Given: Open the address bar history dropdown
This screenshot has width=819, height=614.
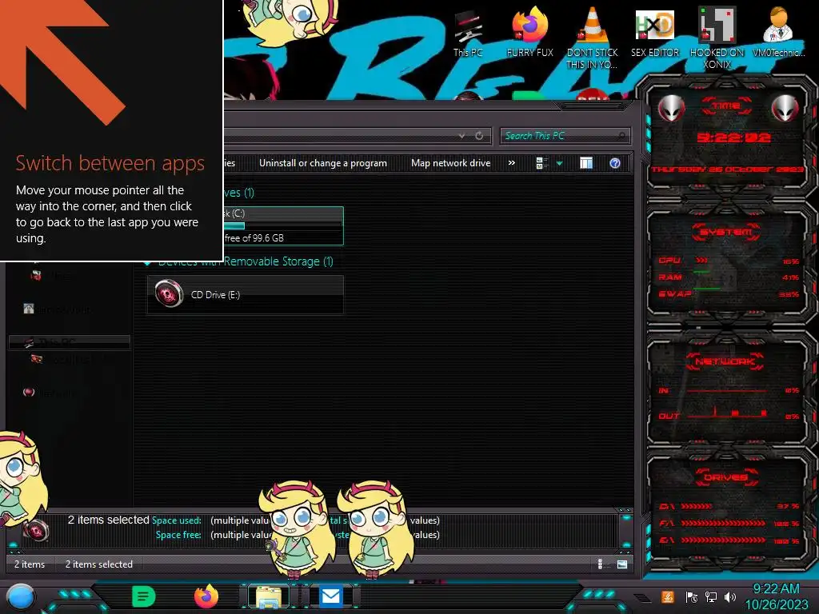Looking at the screenshot, I should click(461, 136).
